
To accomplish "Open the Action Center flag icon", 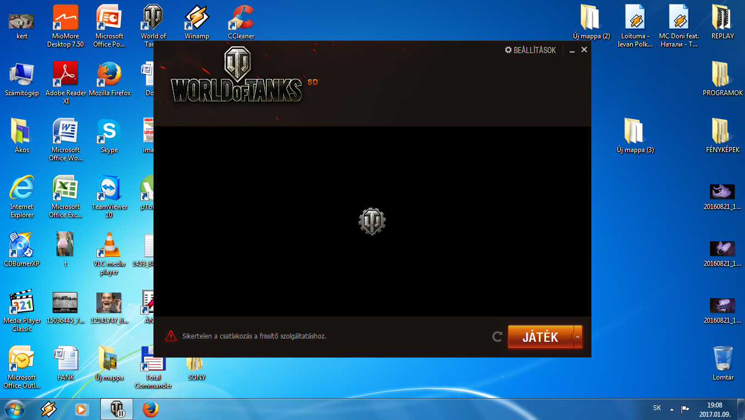I will 685,409.
